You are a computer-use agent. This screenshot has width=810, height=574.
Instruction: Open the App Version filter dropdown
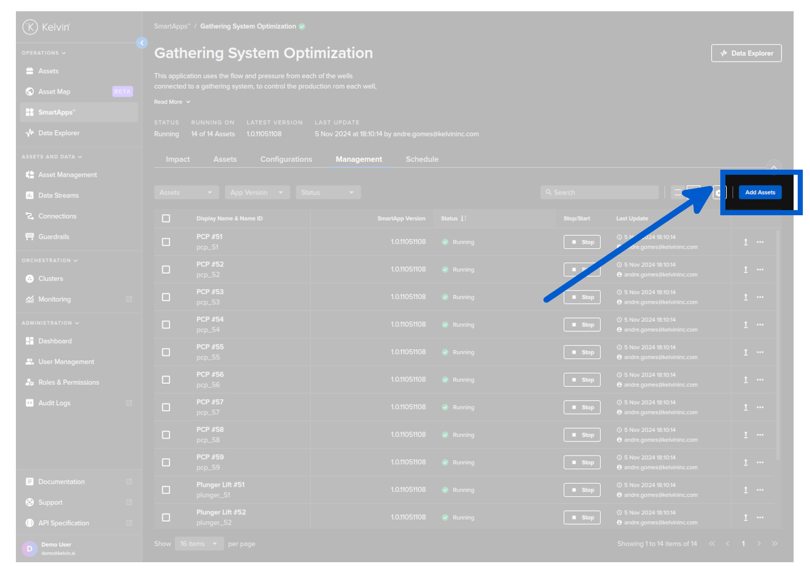(257, 193)
